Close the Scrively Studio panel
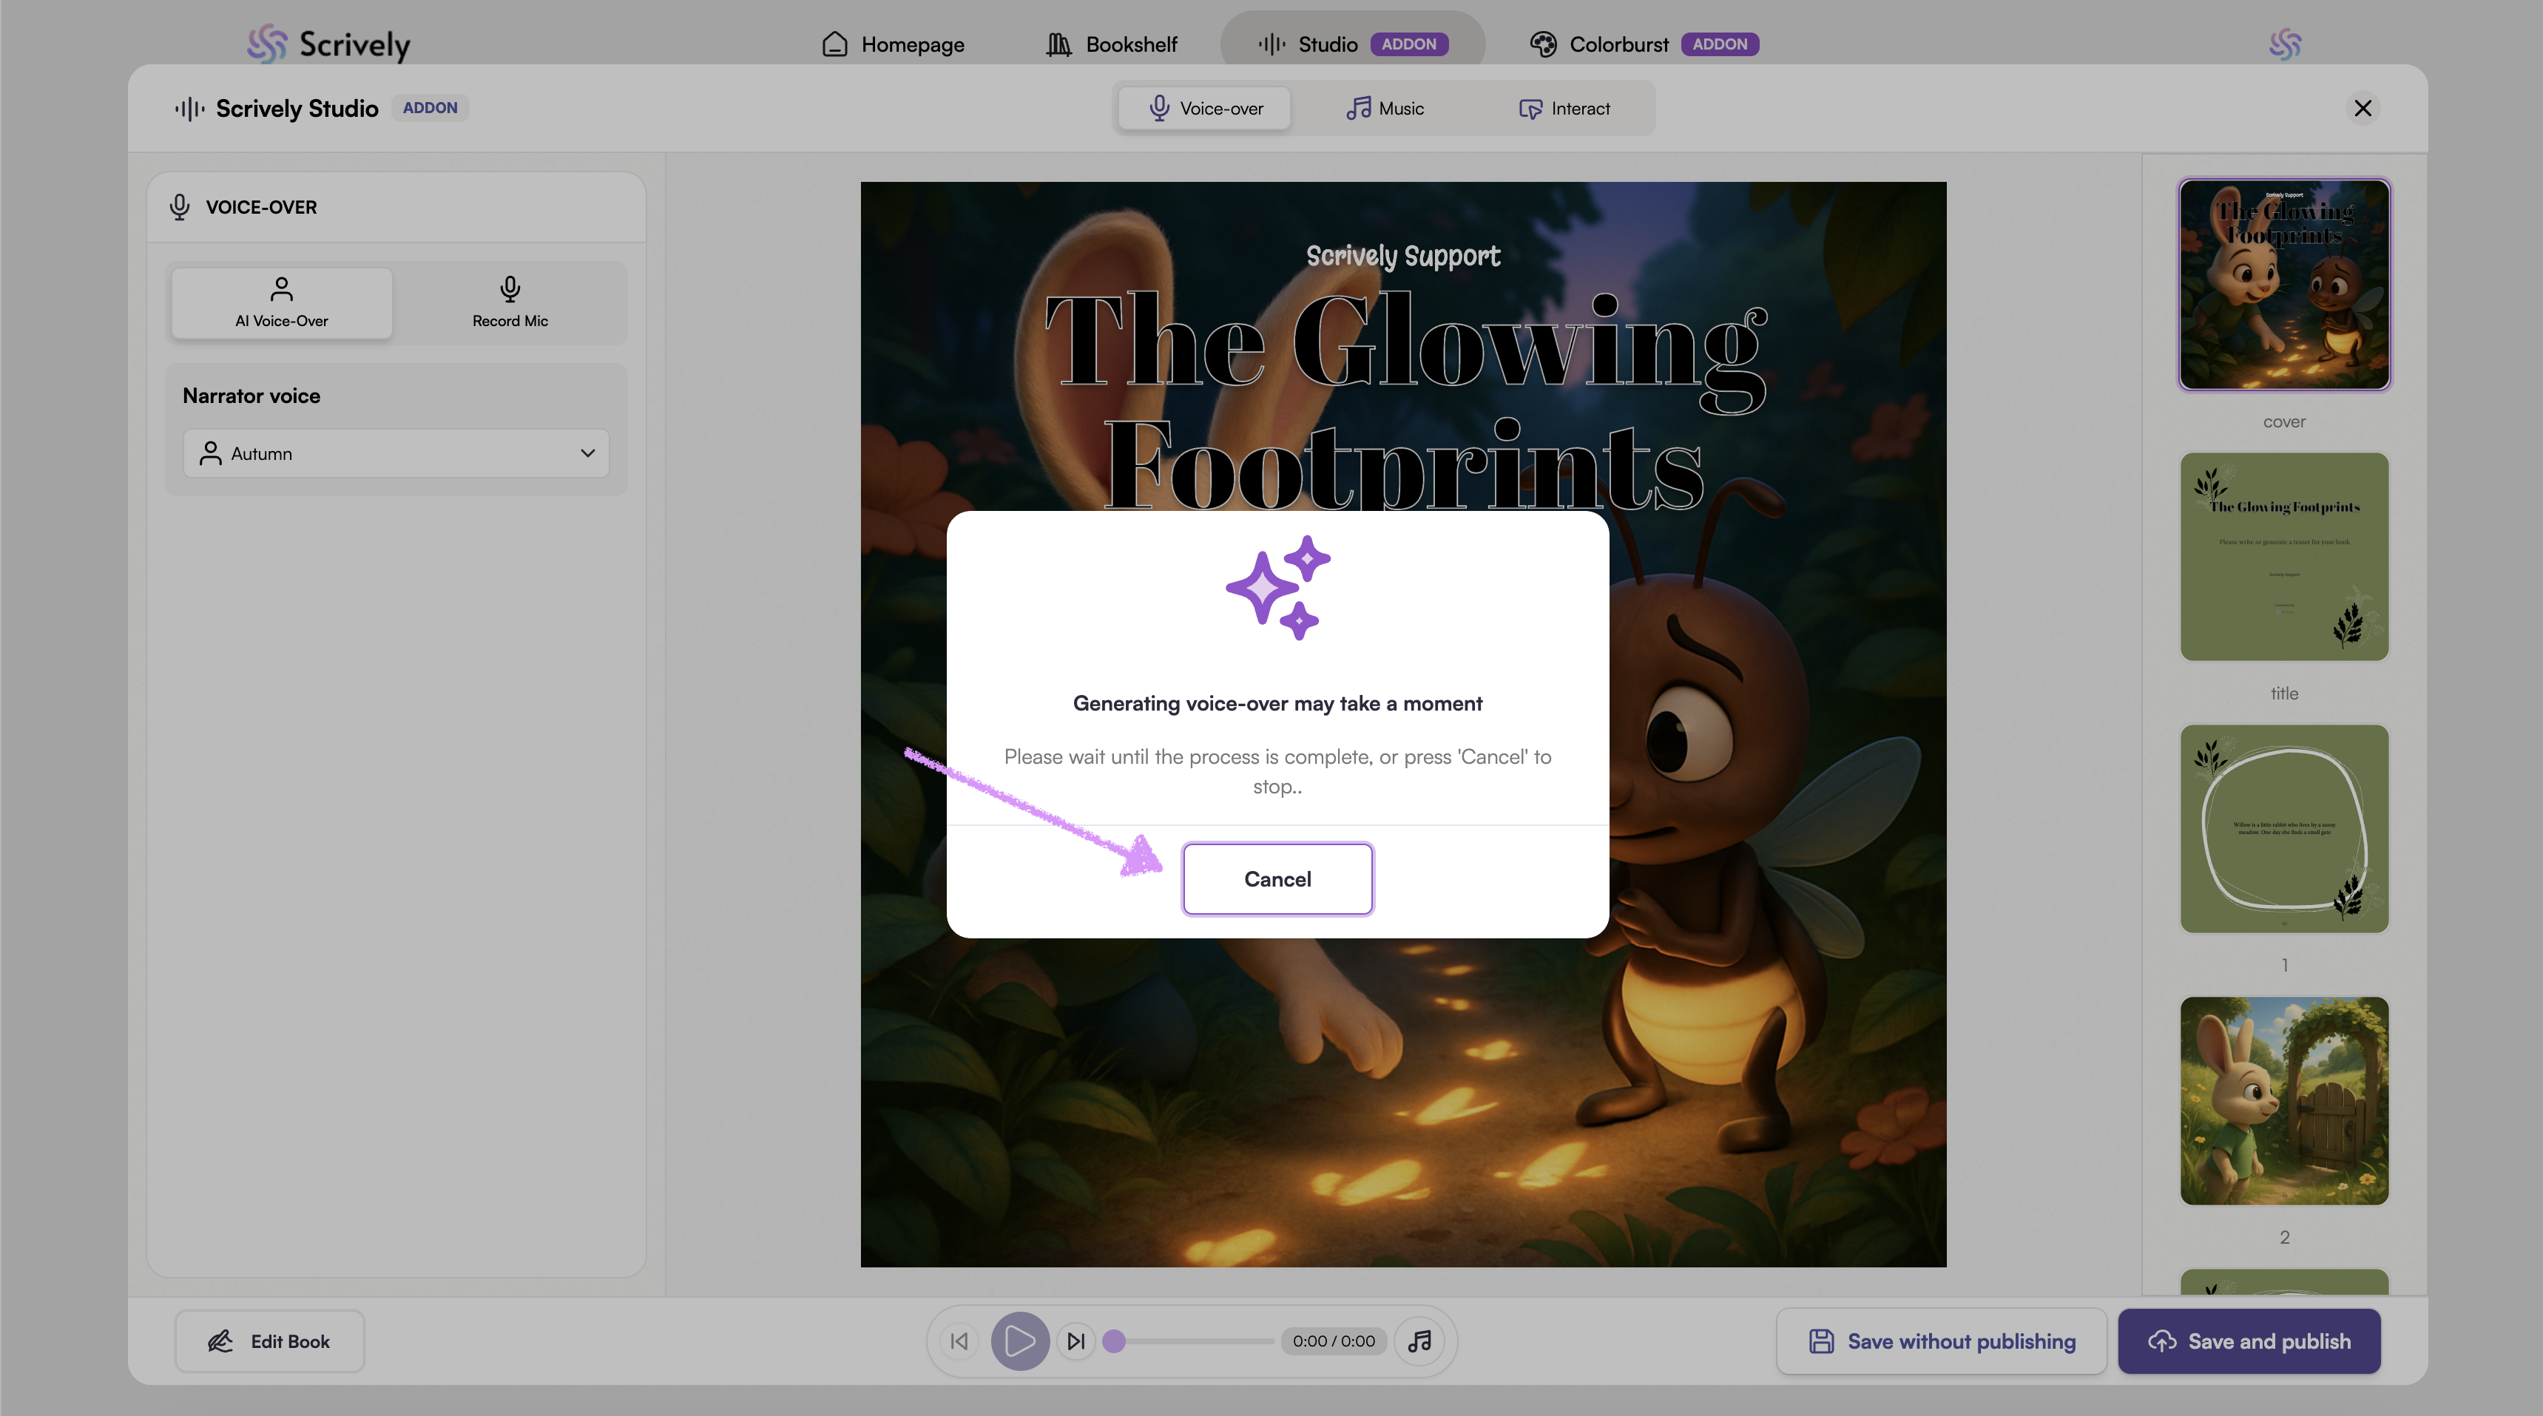This screenshot has width=2543, height=1416. (x=2363, y=109)
